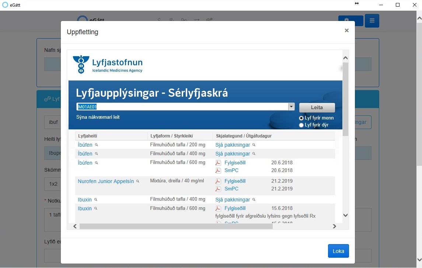The height and width of the screenshot is (268, 422).
Task: Click magnifier icon next to Íbúfen 400 mg
Action: [96, 154]
